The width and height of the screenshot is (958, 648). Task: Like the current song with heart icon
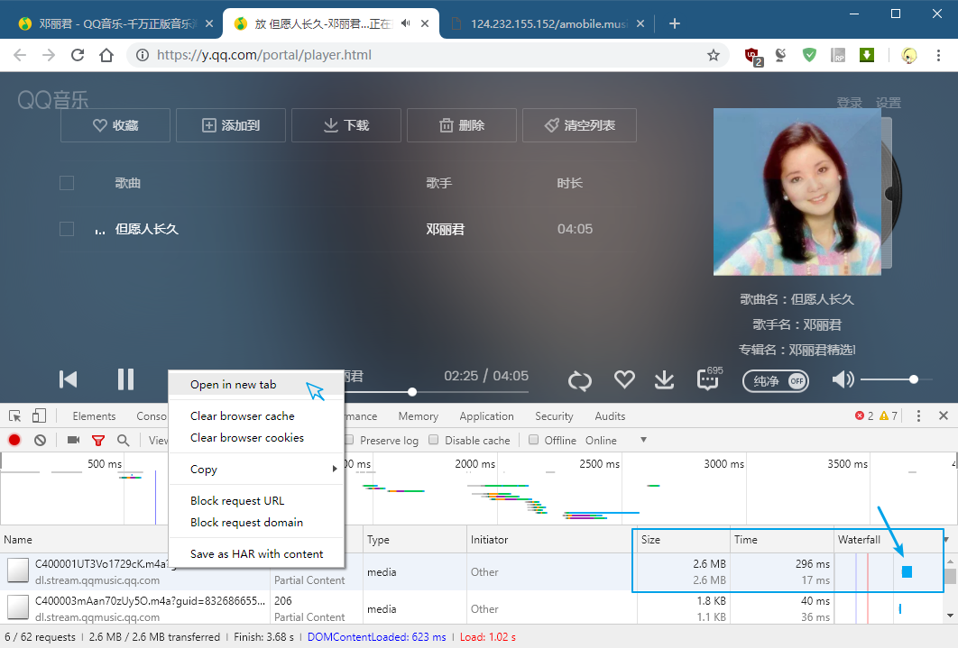624,379
